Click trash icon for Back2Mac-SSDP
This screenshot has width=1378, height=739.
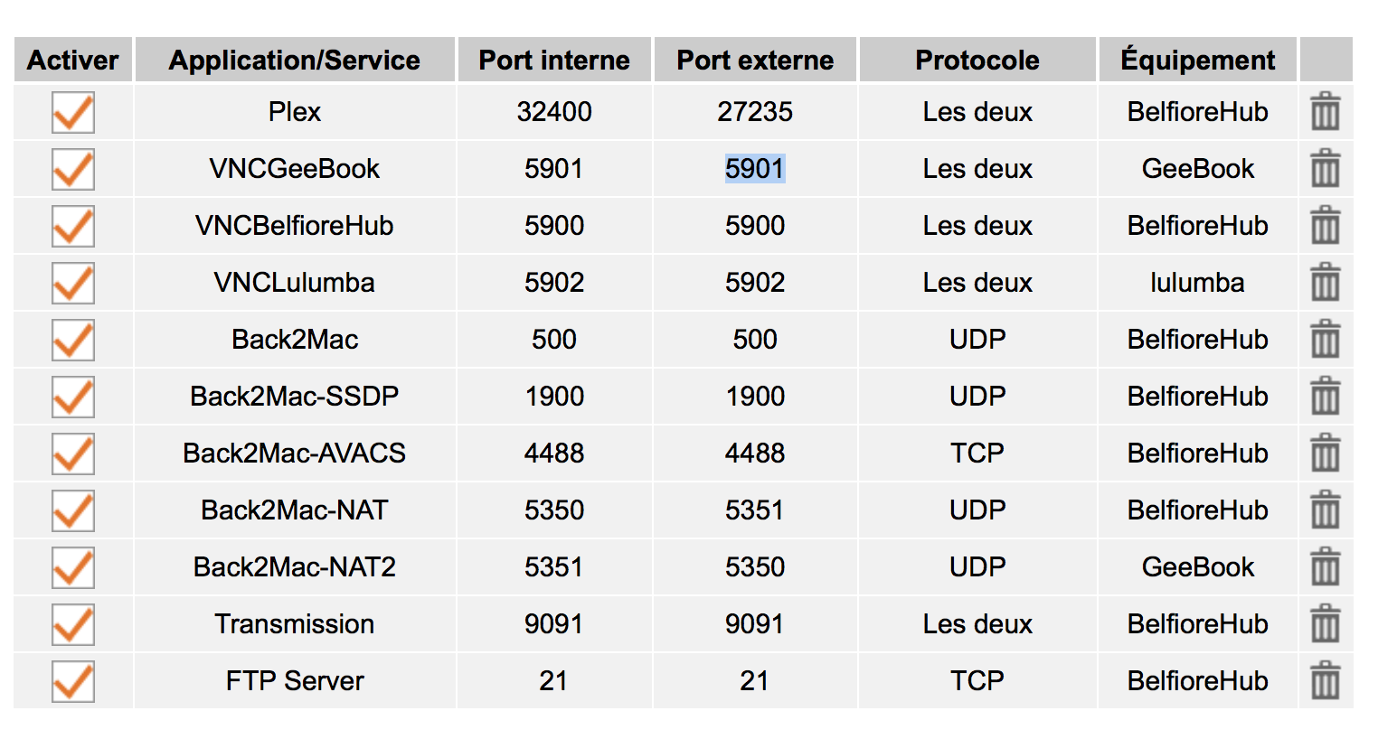1326,397
